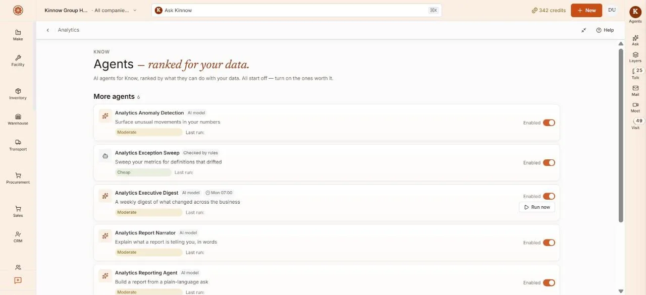Turn off the Analytics Exception Sweep toggle
Screen dimensions: 646x295
(549, 163)
